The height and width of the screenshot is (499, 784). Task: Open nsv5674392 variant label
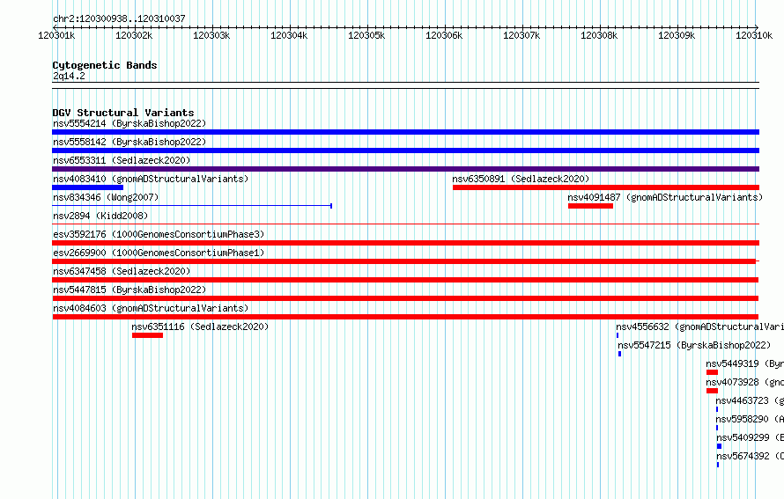pyautogui.click(x=750, y=456)
